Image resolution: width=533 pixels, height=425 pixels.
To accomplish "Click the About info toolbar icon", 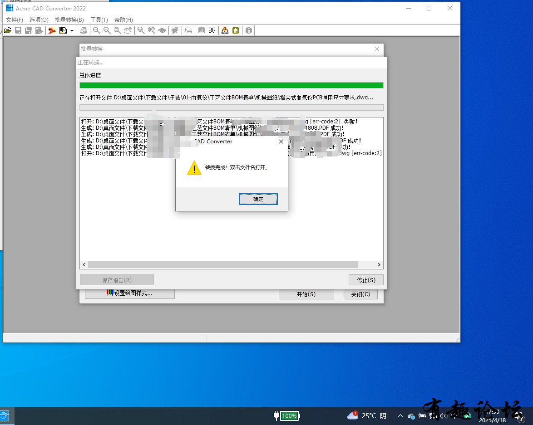I will (249, 30).
